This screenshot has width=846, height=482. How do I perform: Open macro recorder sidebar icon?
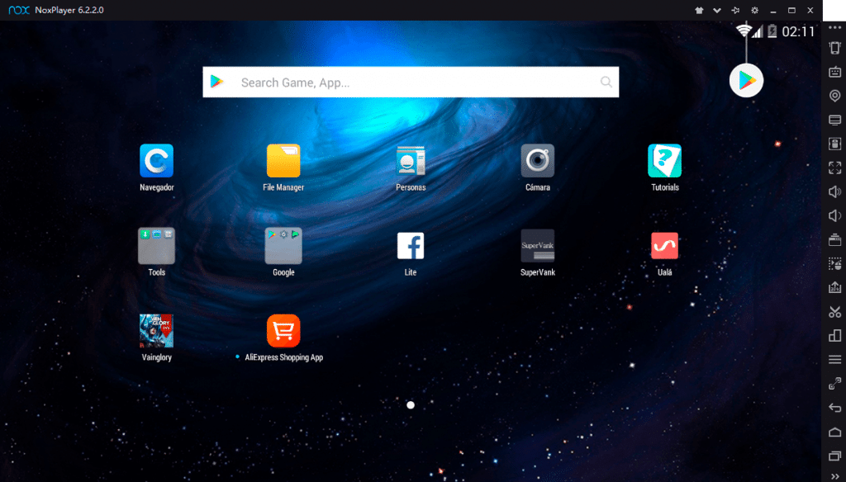point(834,263)
